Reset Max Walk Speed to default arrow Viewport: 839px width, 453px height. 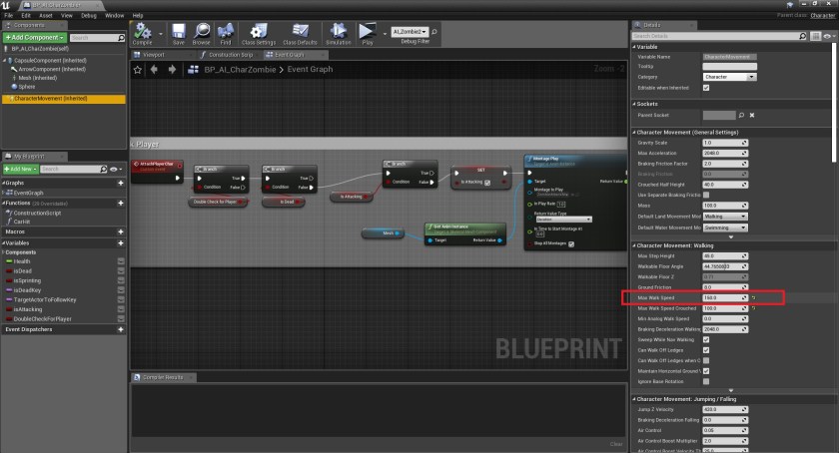[x=754, y=297]
